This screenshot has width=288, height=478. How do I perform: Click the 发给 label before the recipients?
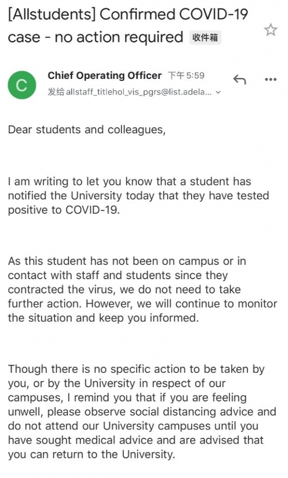pos(56,92)
